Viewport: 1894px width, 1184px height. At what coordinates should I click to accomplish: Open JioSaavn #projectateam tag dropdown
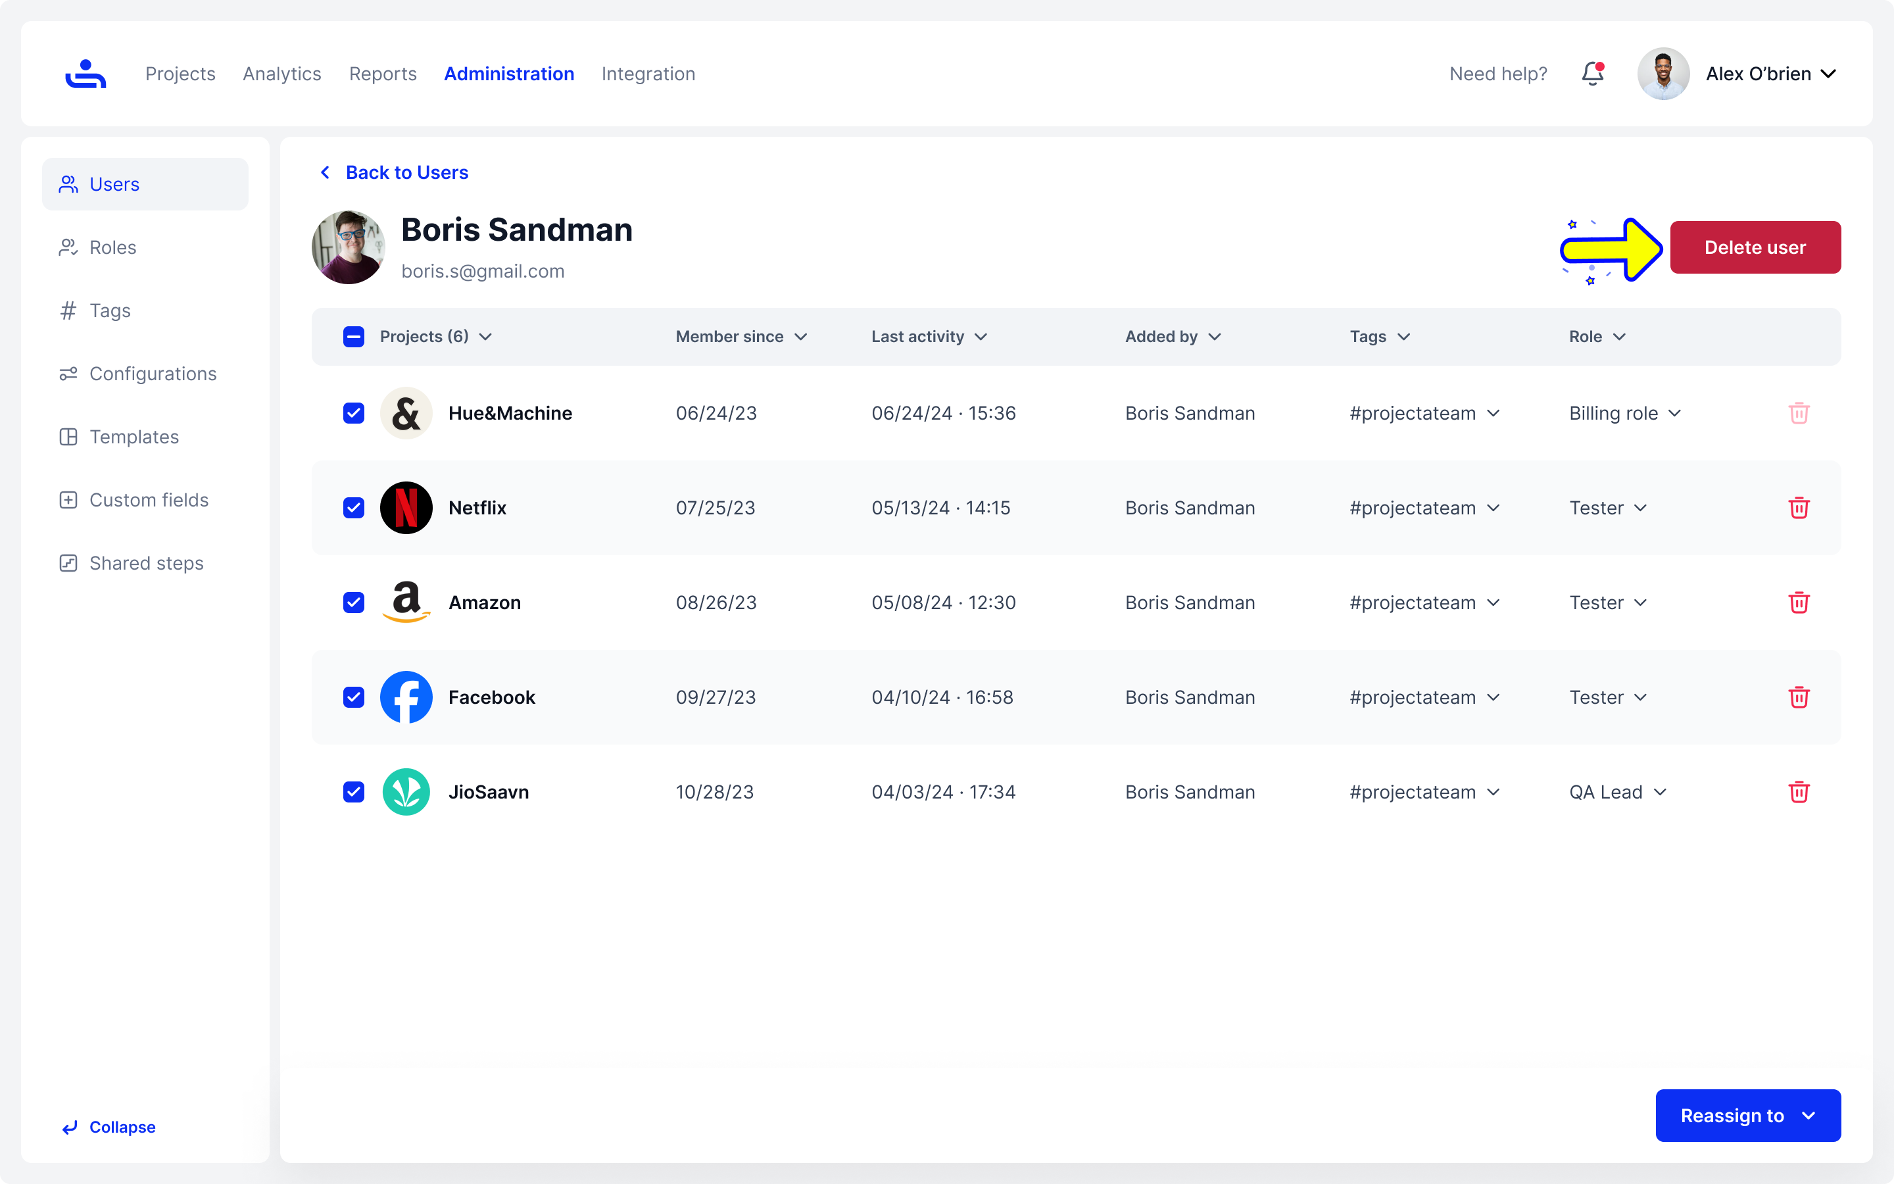click(x=1424, y=792)
